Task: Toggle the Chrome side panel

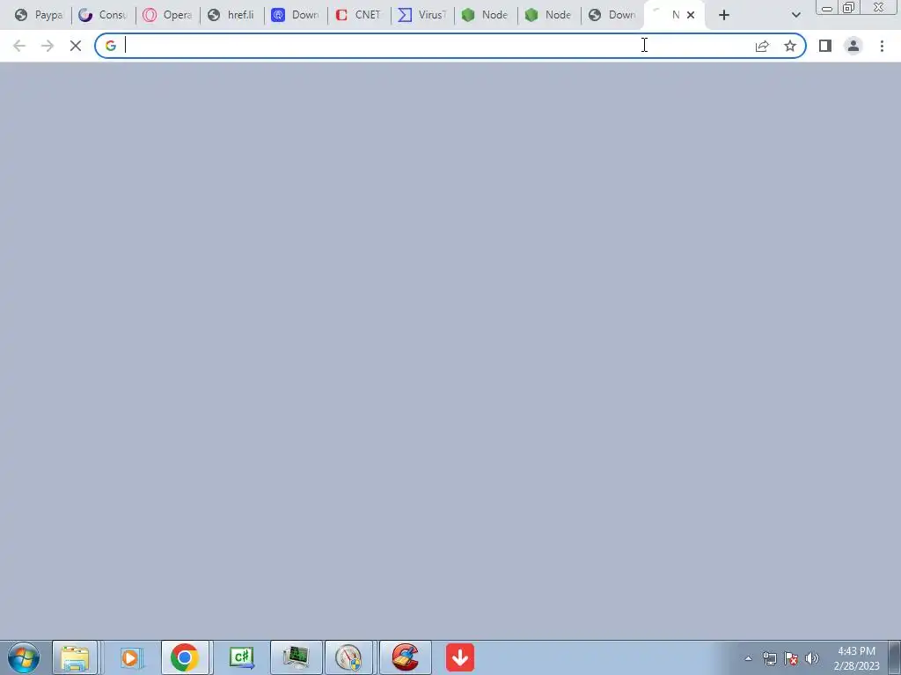Action: pos(825,46)
